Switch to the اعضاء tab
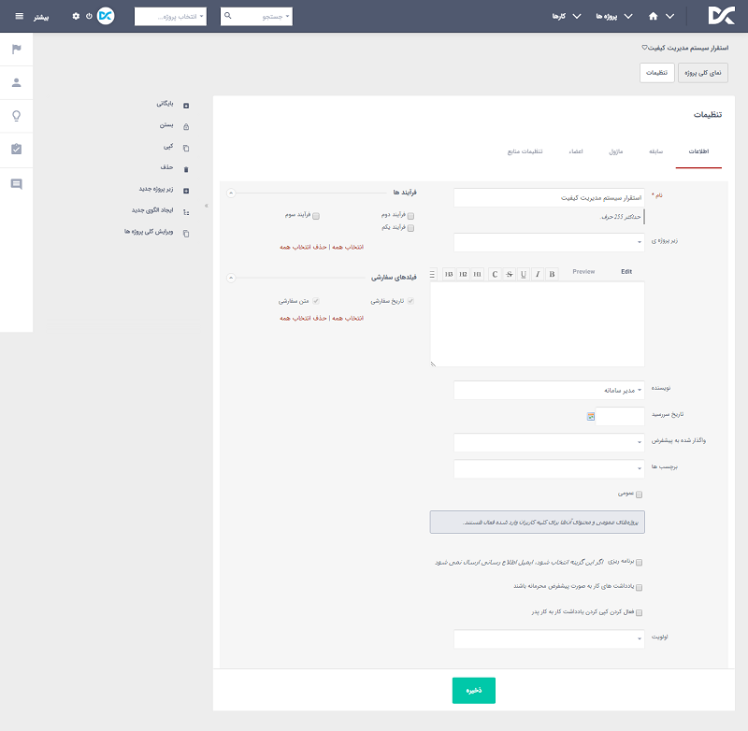This screenshot has height=731, width=748. tap(576, 151)
